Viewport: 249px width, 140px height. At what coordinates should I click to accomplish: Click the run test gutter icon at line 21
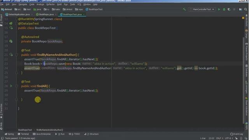coord(11,54)
